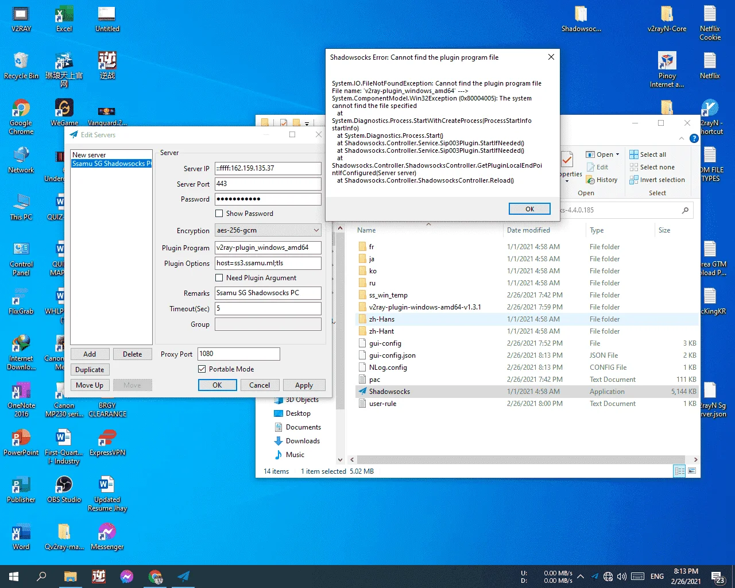
Task: Open the Windows Start menu
Action: 14,577
